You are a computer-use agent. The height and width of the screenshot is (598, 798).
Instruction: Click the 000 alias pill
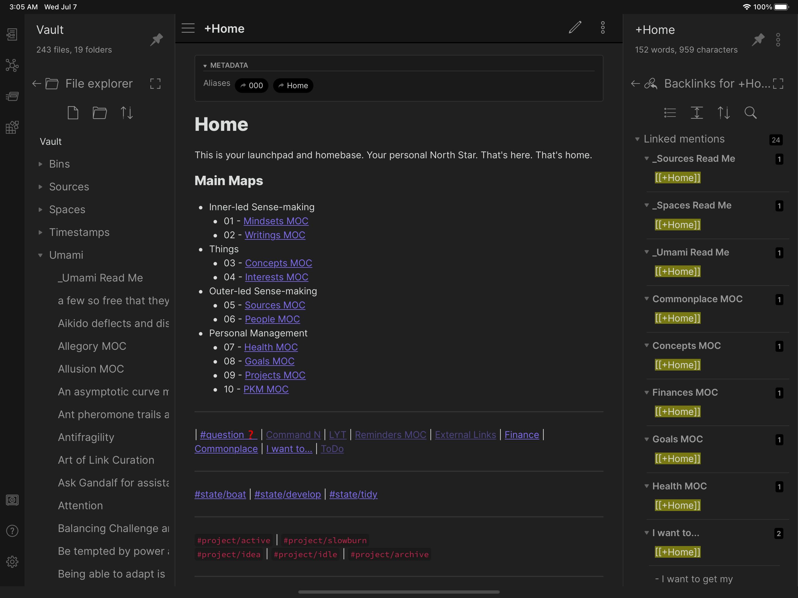pos(251,86)
